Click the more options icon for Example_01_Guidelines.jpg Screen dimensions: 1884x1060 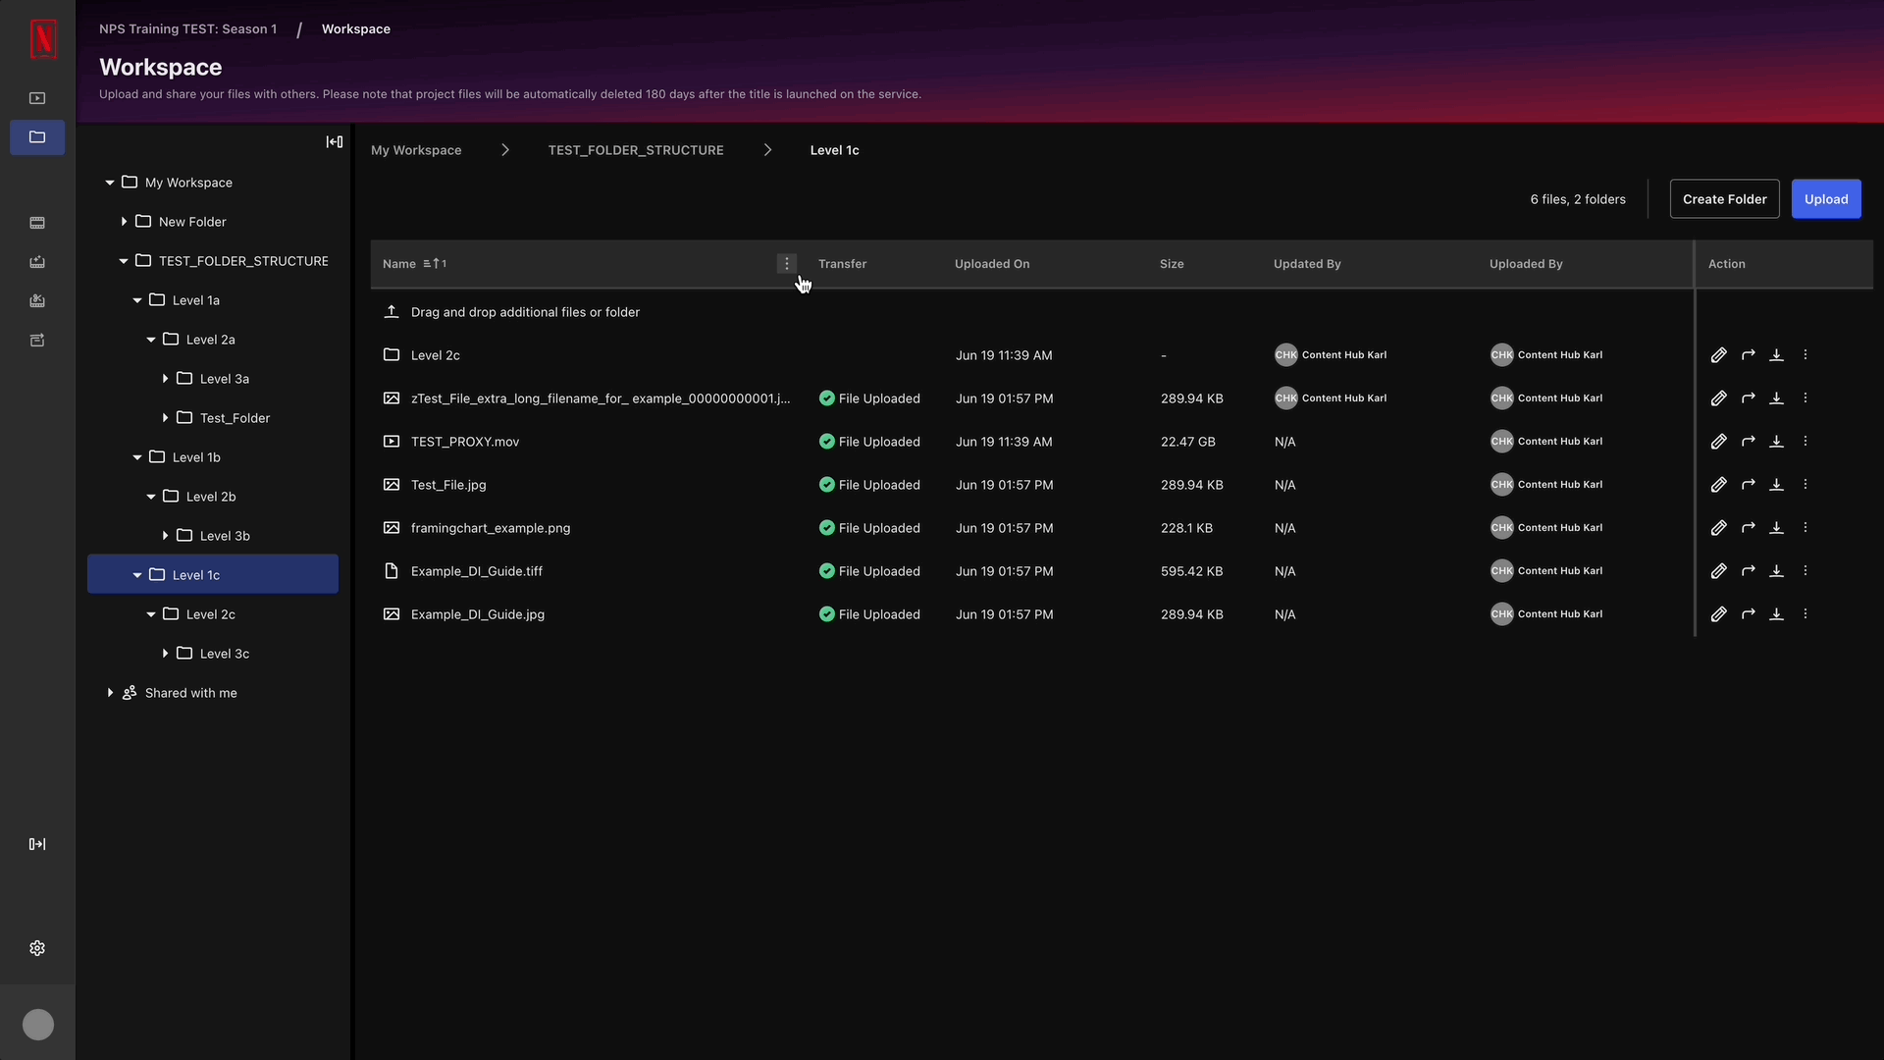[x=1807, y=614]
